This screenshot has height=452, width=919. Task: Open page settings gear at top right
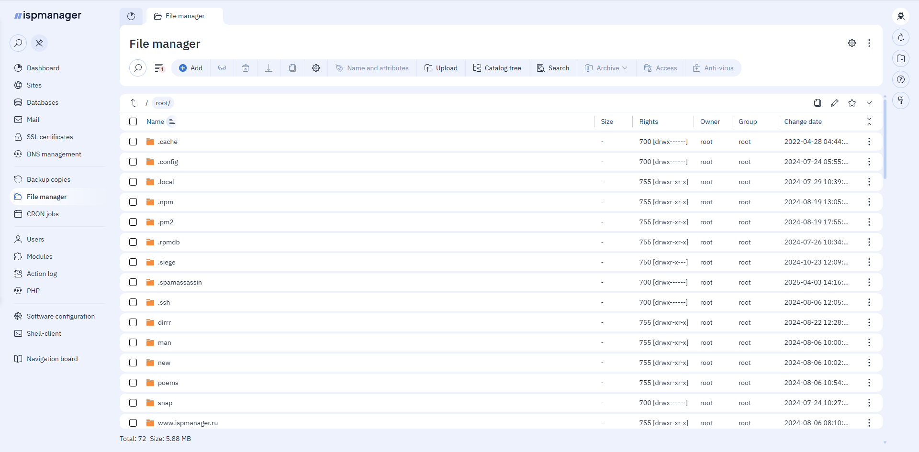[852, 43]
